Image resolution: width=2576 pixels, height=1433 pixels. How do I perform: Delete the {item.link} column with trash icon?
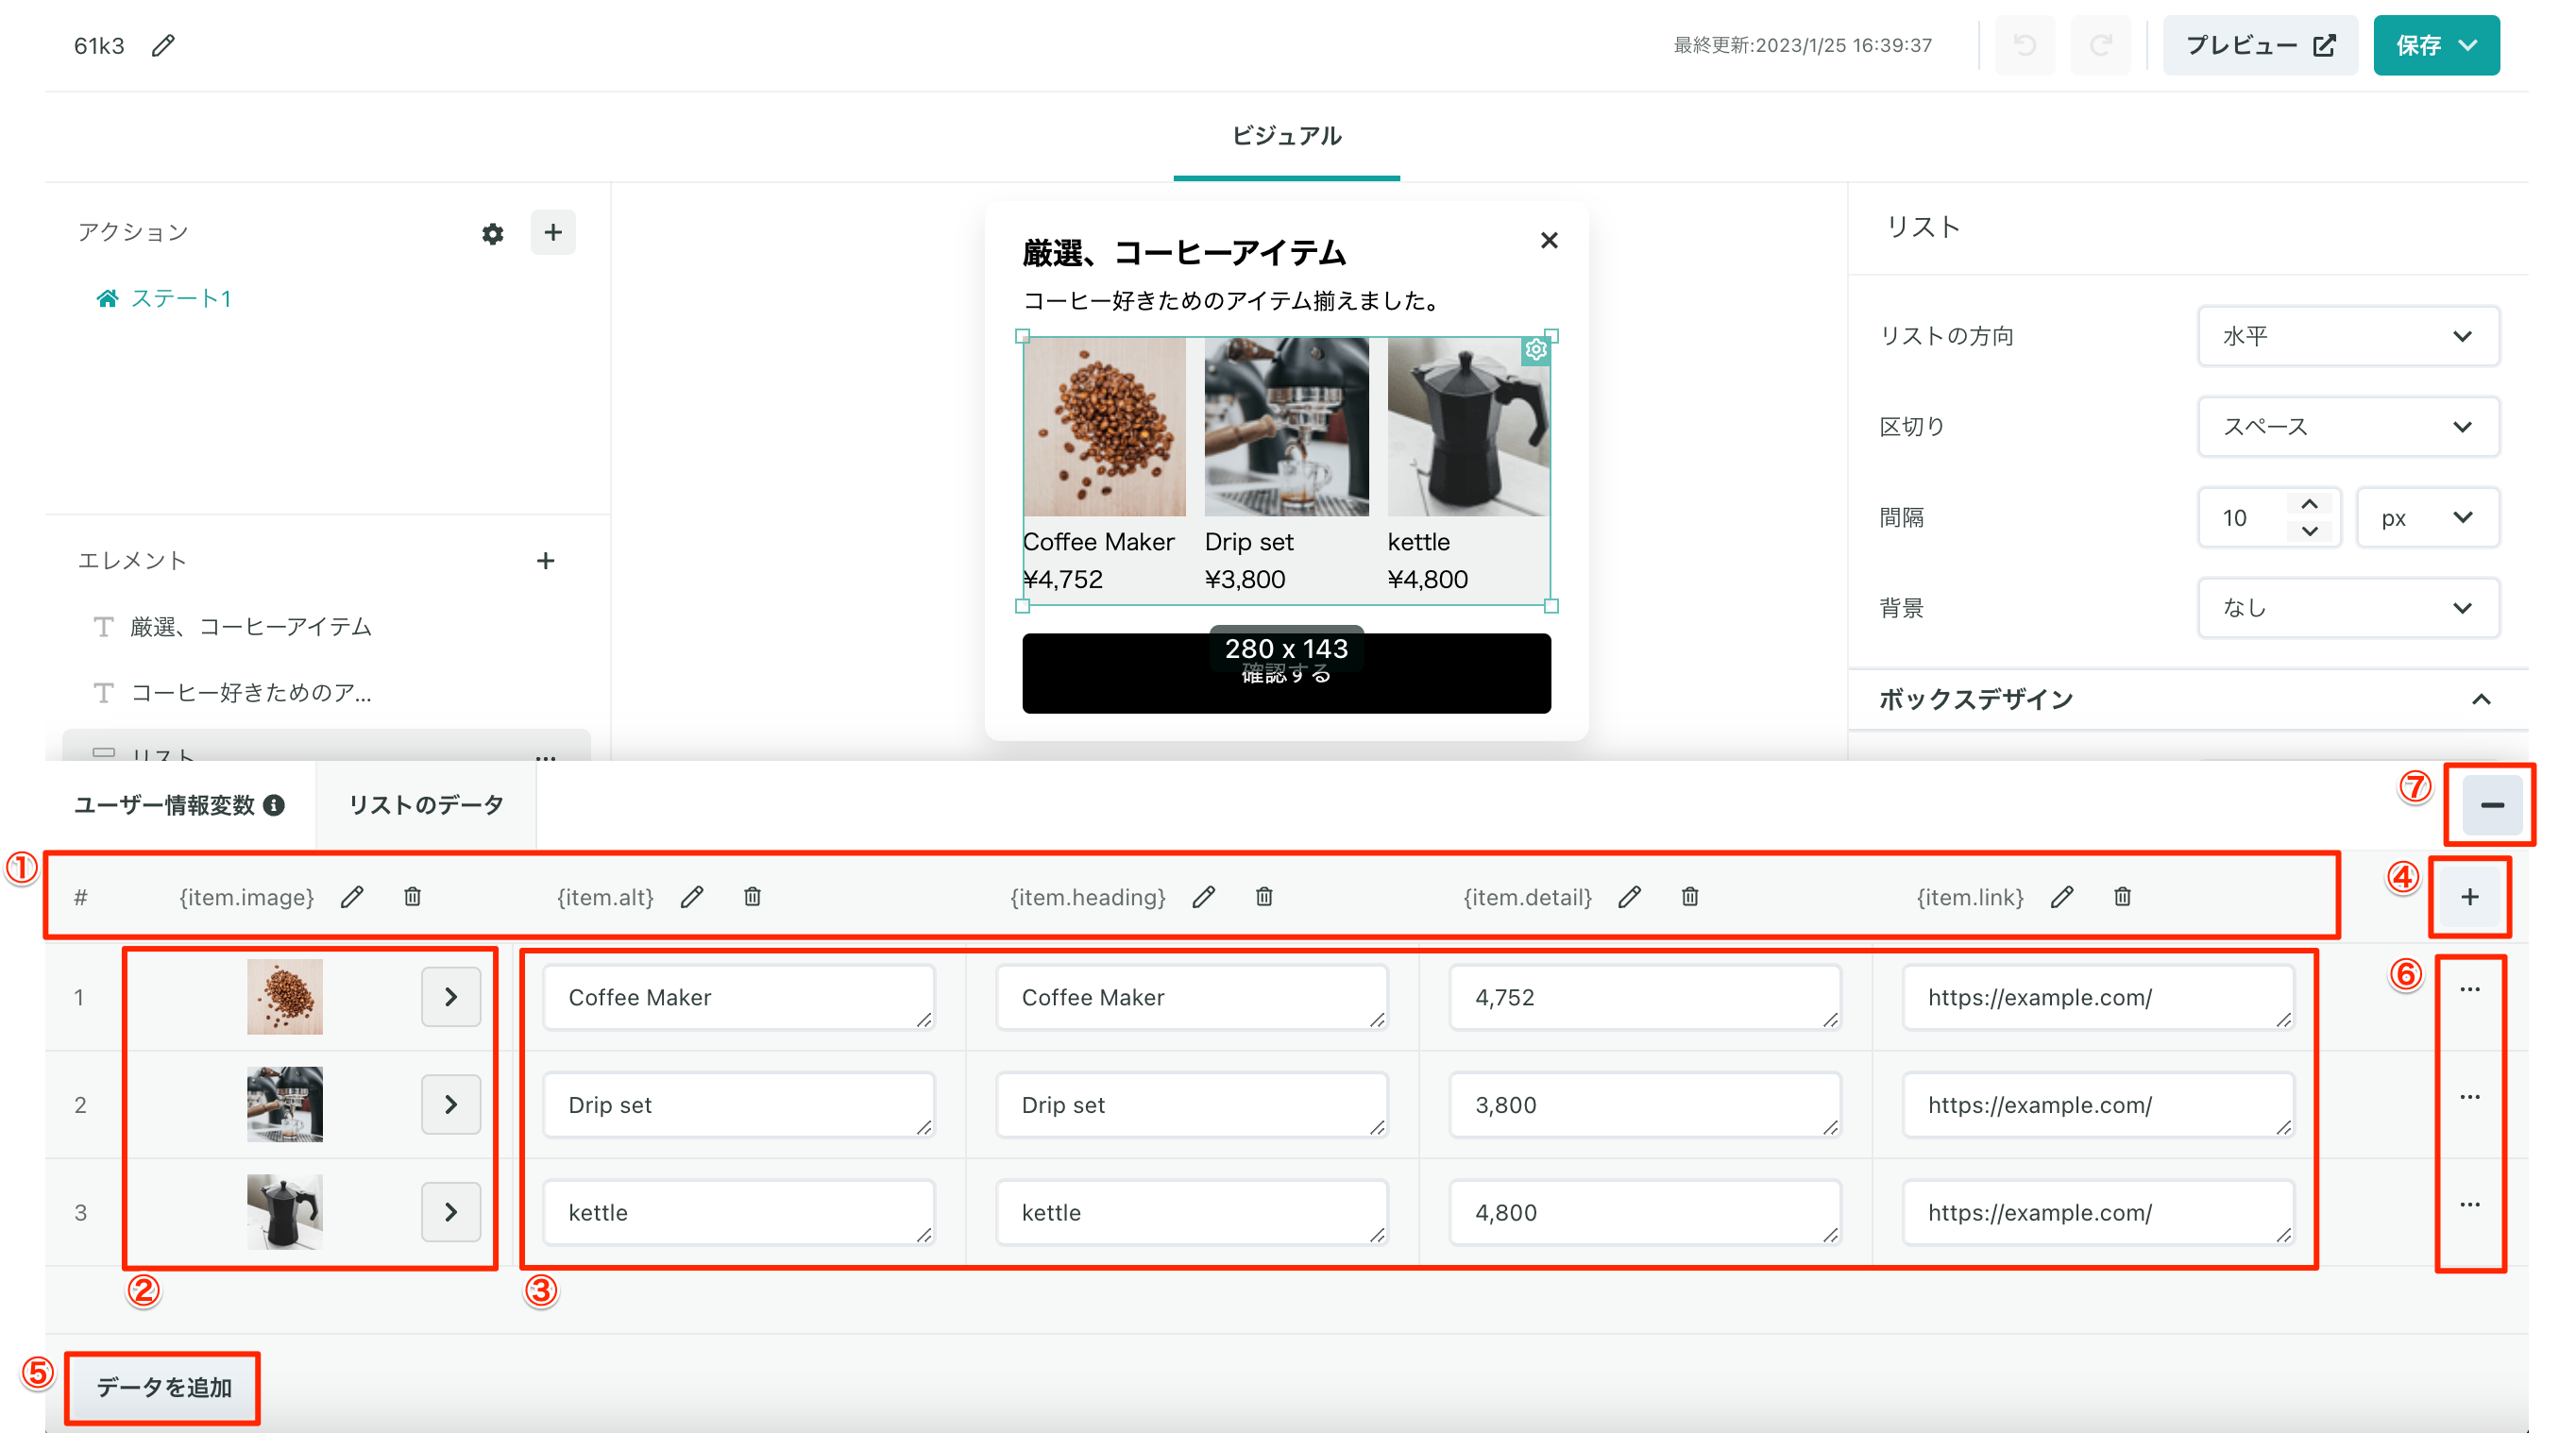coord(2122,897)
